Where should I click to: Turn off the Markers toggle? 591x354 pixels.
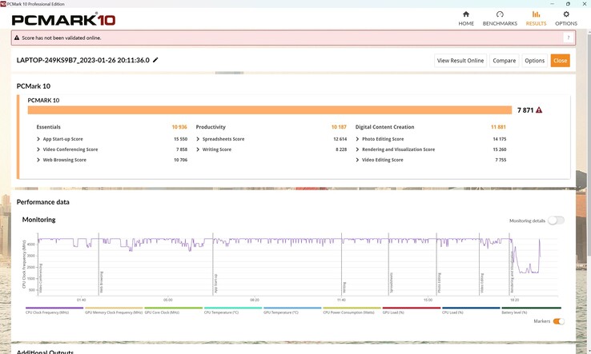[x=559, y=321]
